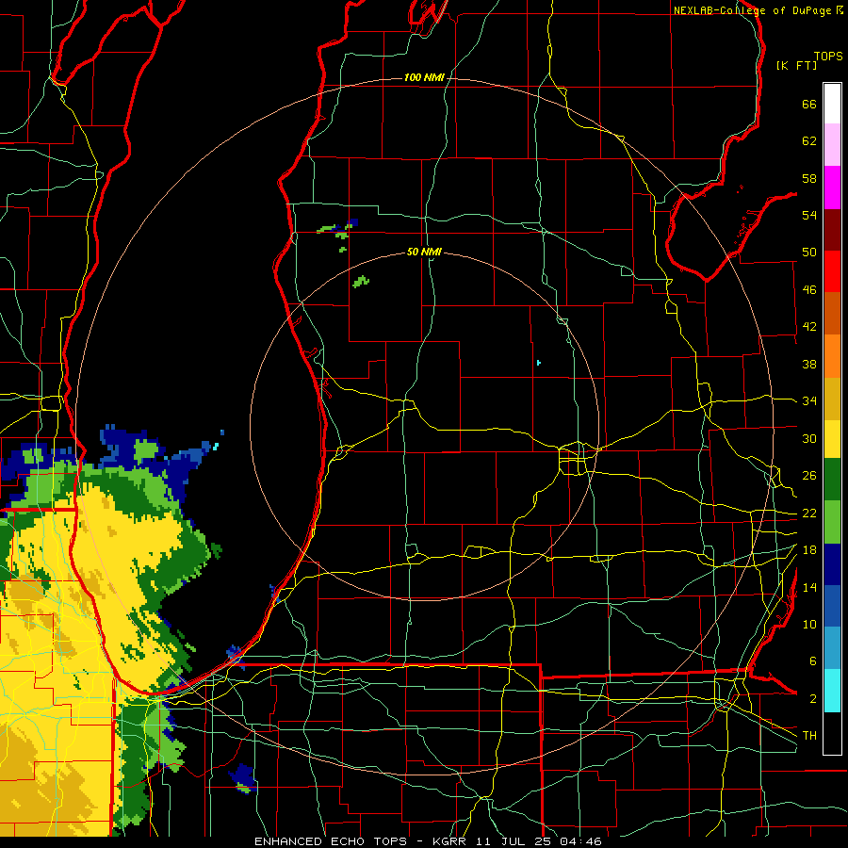848x848 pixels.
Task: Click the 42 value on the legend
Action: coord(809,327)
